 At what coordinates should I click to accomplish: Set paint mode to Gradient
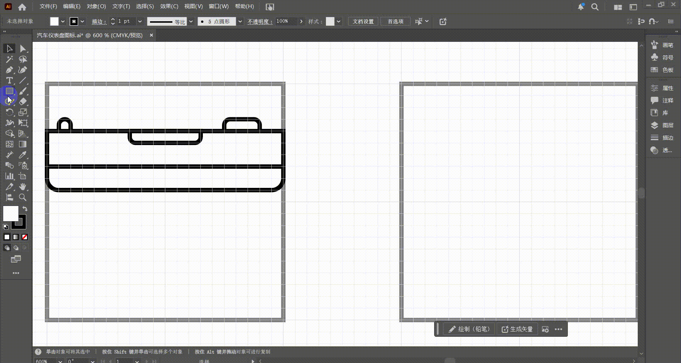click(16, 237)
